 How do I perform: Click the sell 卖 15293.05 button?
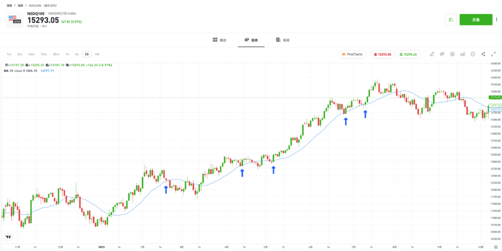[x=382, y=54]
